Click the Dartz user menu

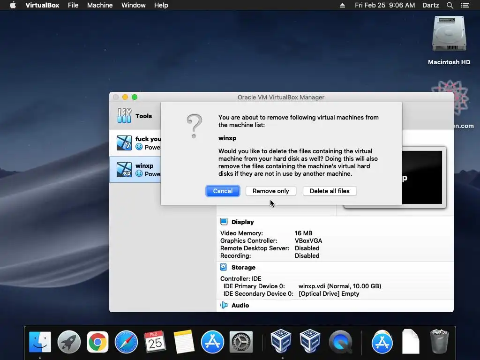click(430, 5)
